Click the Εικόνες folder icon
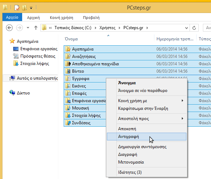The image size is (211, 179). click(x=68, y=86)
